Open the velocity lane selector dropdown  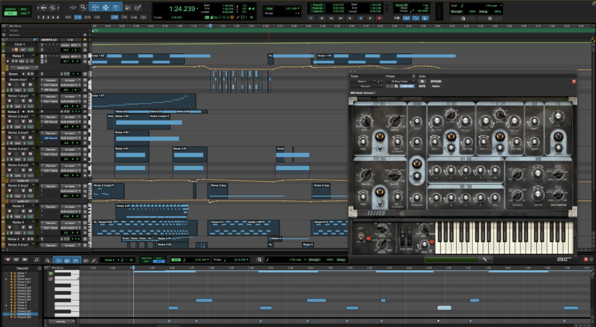pyautogui.click(x=61, y=321)
